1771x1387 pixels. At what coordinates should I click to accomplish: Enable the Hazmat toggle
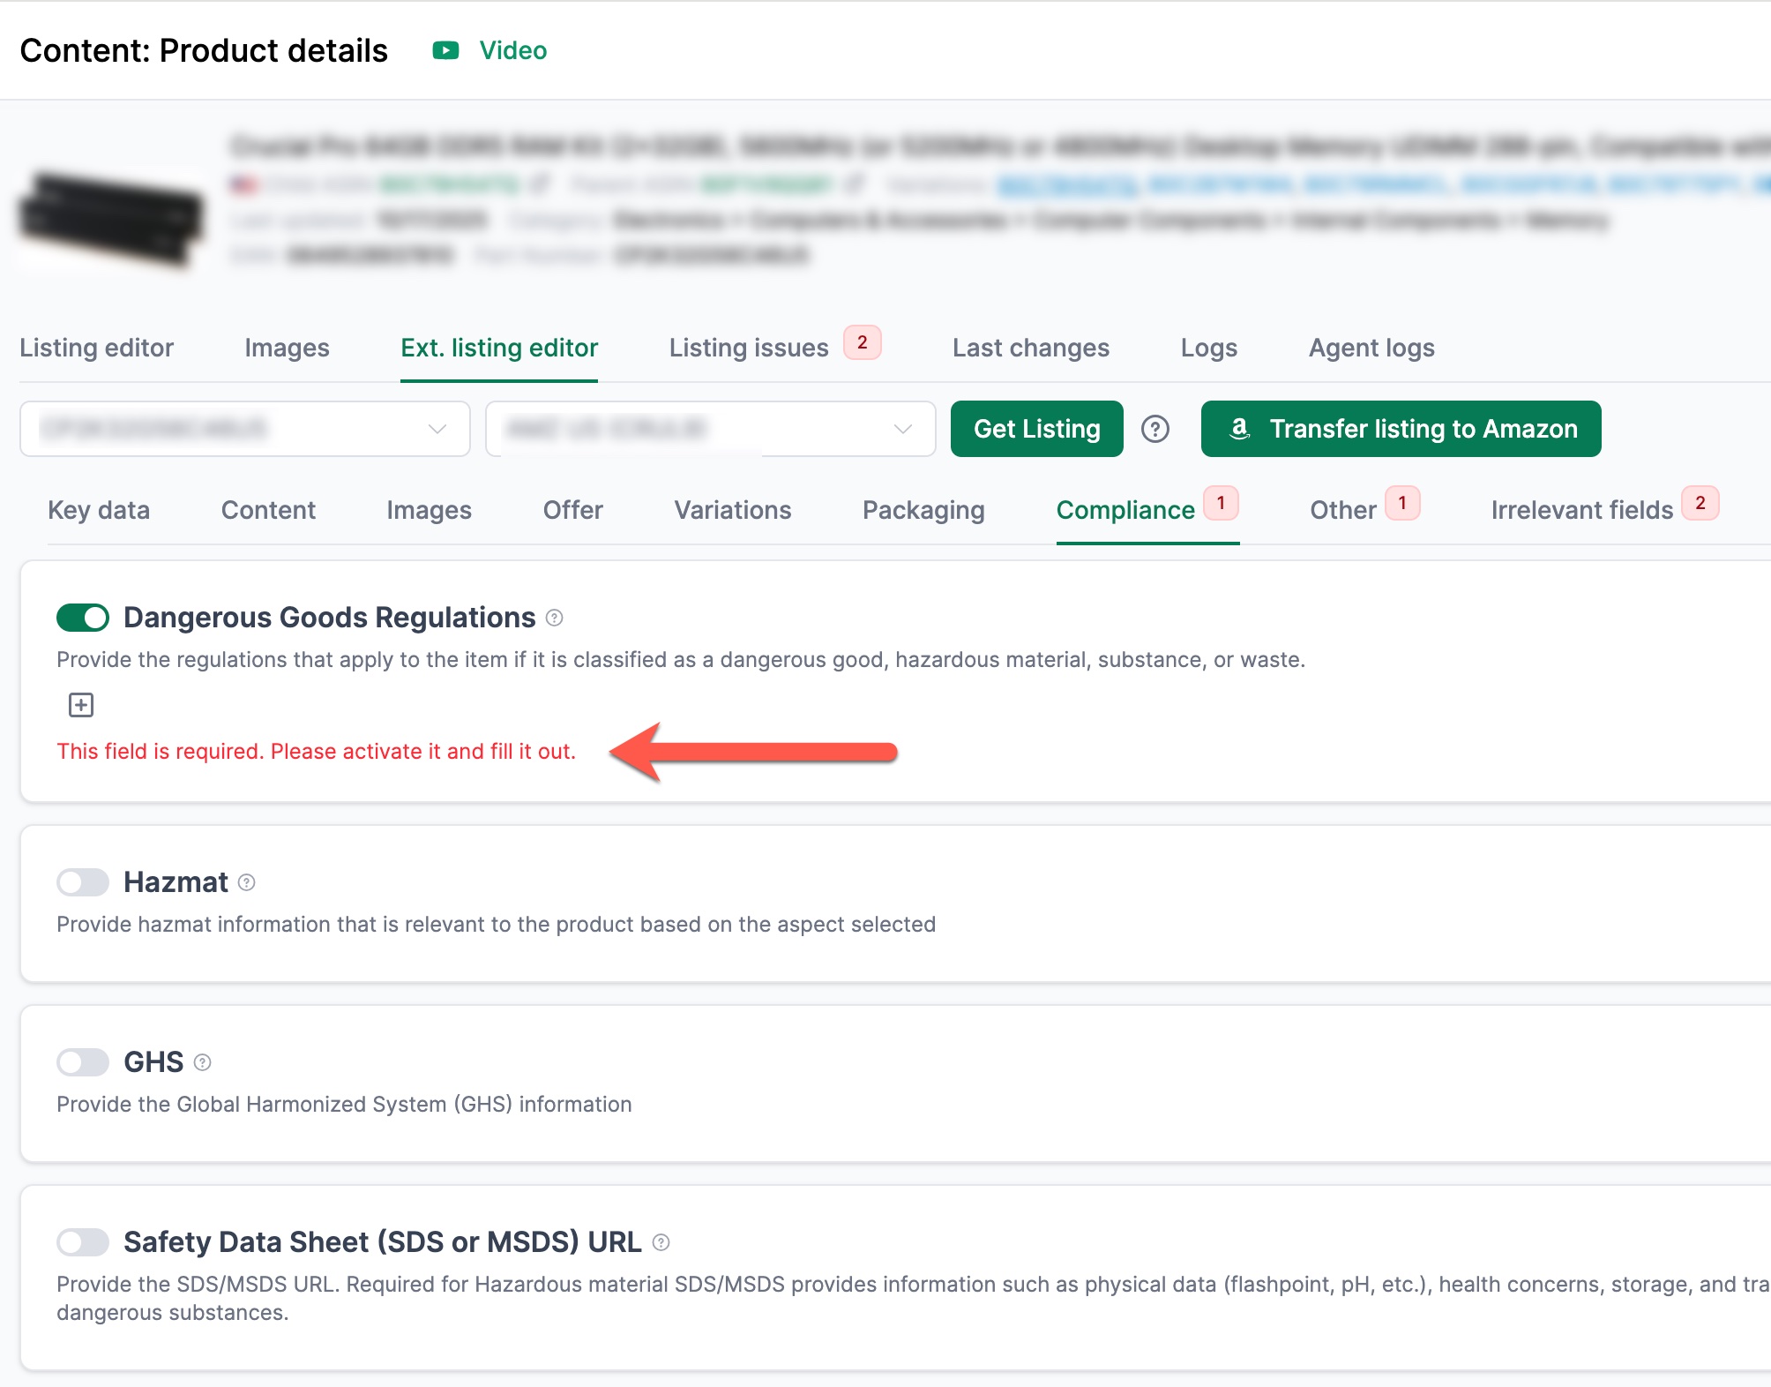[83, 882]
